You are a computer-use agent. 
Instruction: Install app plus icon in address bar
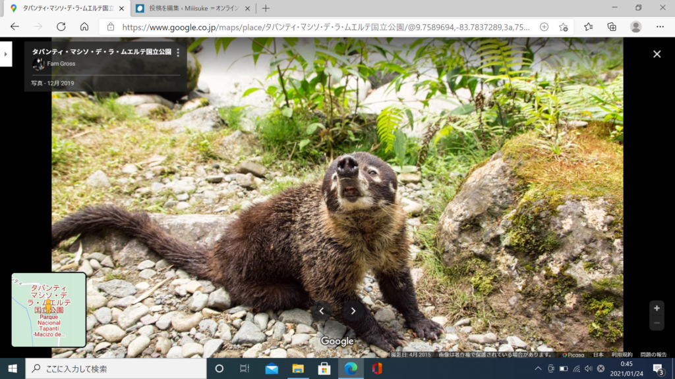(x=544, y=27)
